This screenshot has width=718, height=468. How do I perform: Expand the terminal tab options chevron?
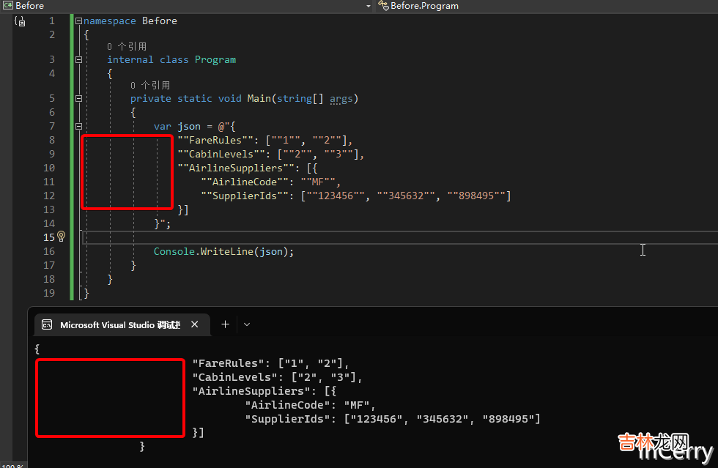(247, 324)
